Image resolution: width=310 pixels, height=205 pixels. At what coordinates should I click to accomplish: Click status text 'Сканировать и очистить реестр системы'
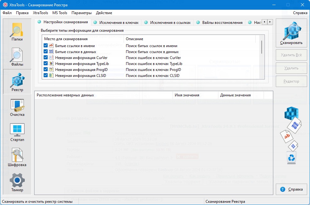[37, 202]
